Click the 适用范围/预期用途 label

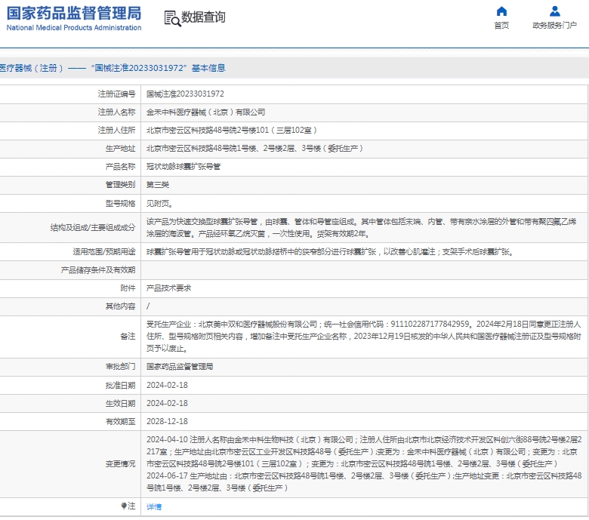point(104,252)
